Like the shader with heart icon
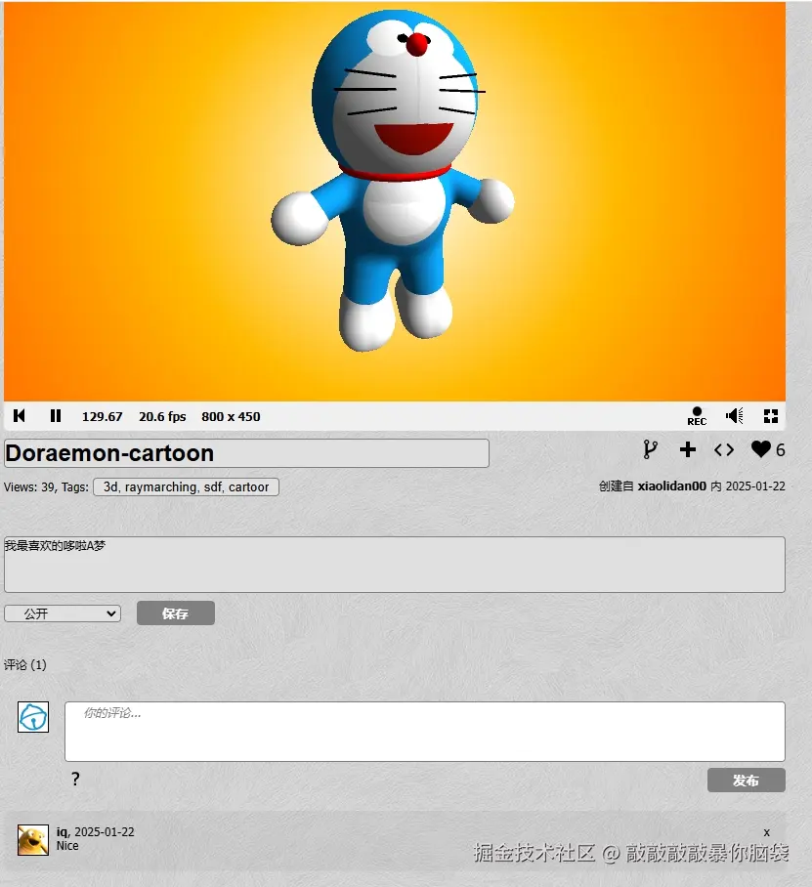812x887 pixels. click(761, 449)
